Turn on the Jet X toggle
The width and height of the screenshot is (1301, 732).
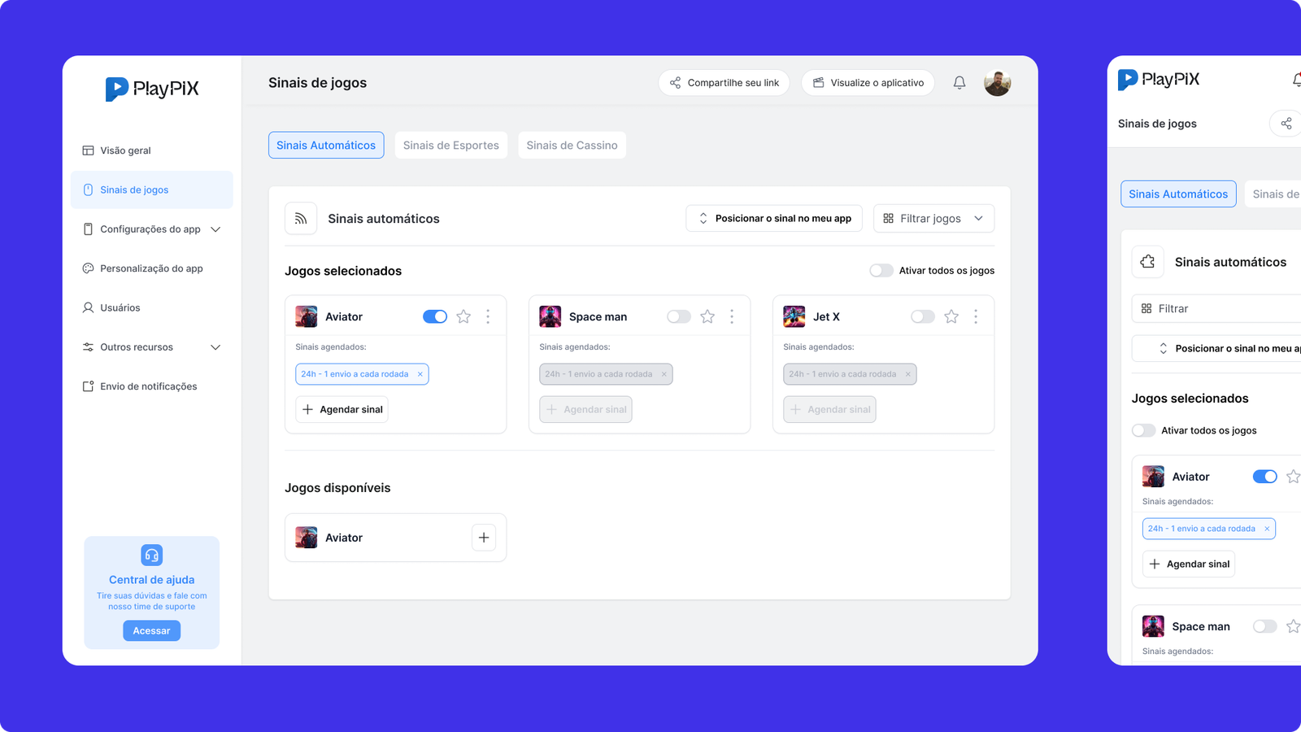click(x=923, y=316)
